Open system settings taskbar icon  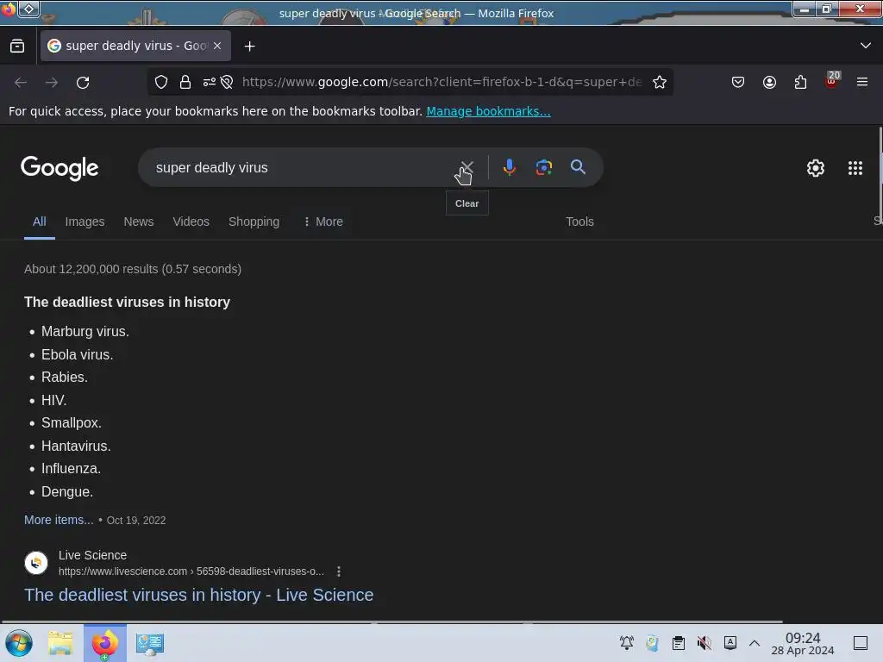tap(150, 644)
